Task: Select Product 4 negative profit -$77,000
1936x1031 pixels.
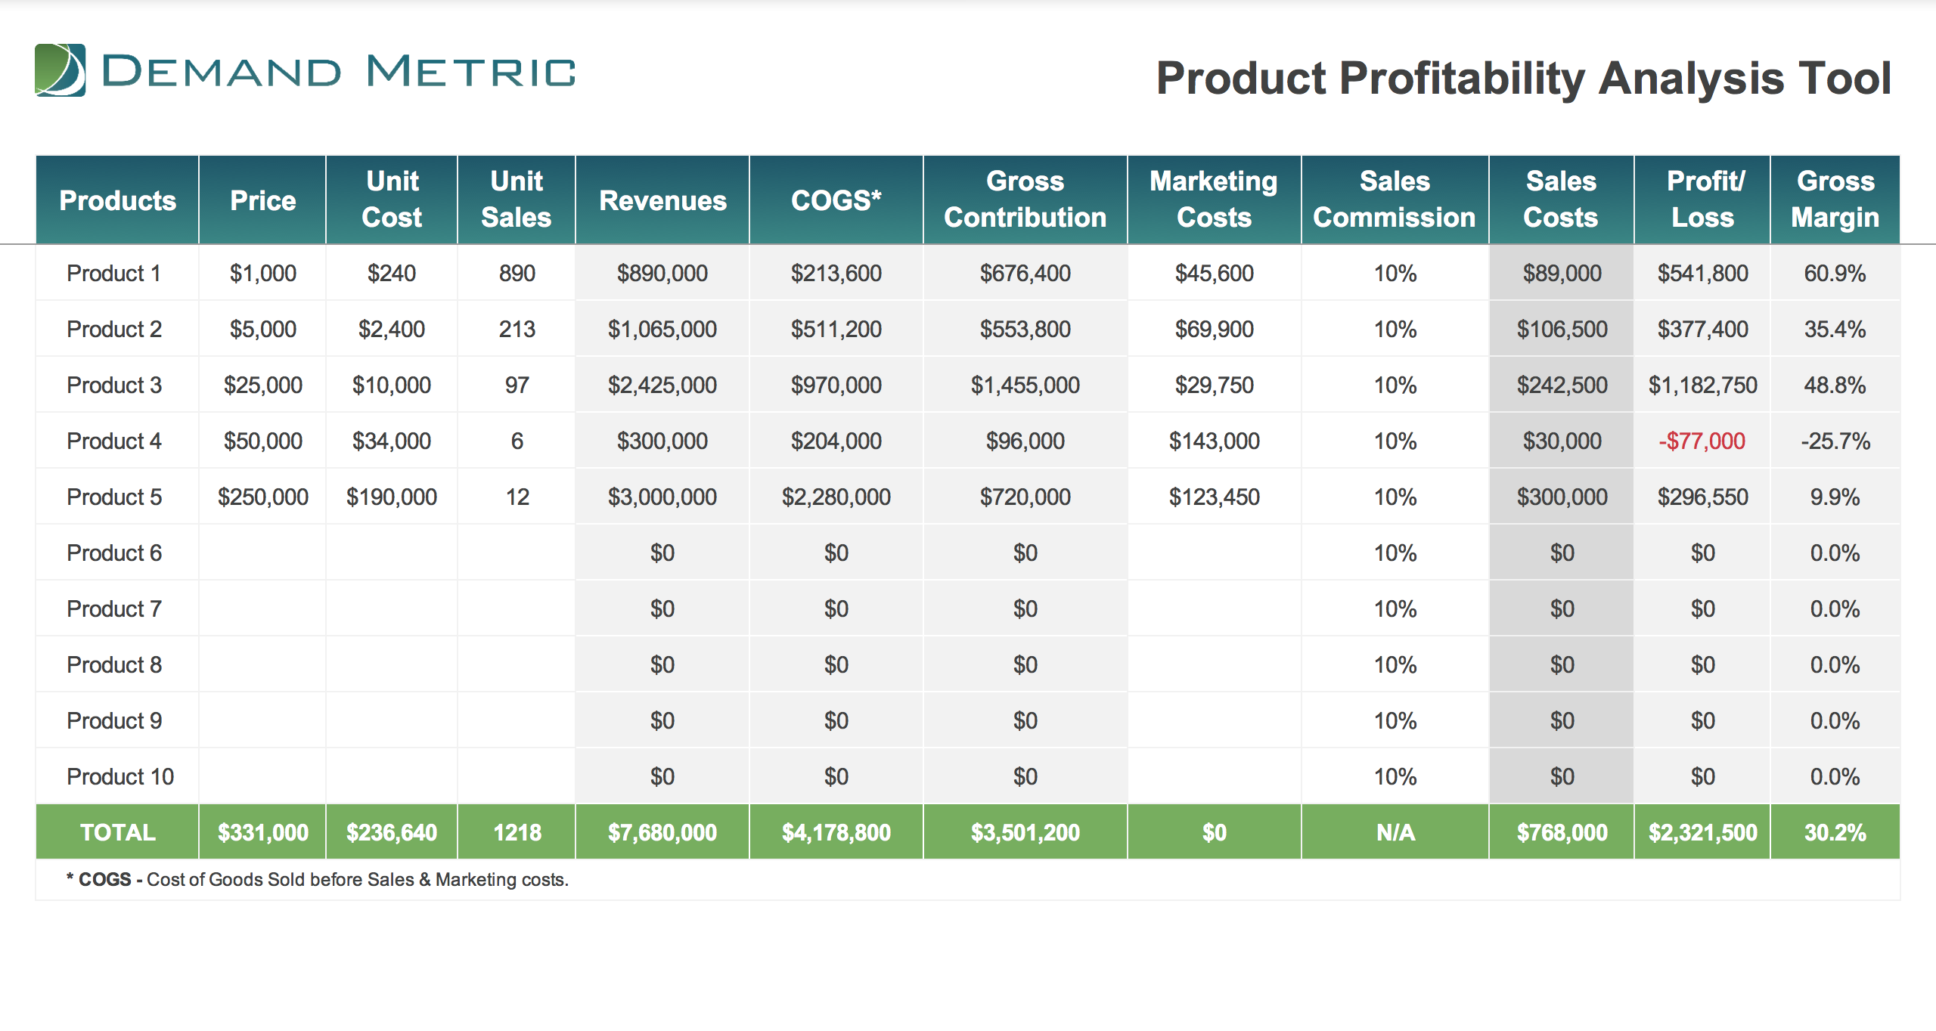Action: [x=1702, y=441]
